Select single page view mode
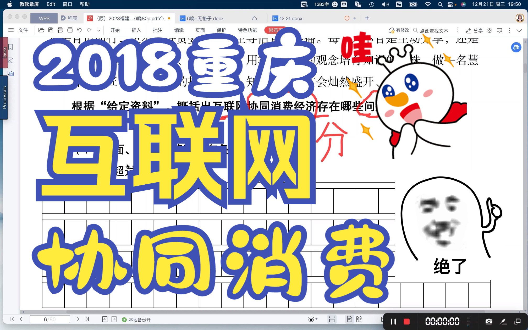Image resolution: width=528 pixels, height=330 pixels. coord(349,319)
